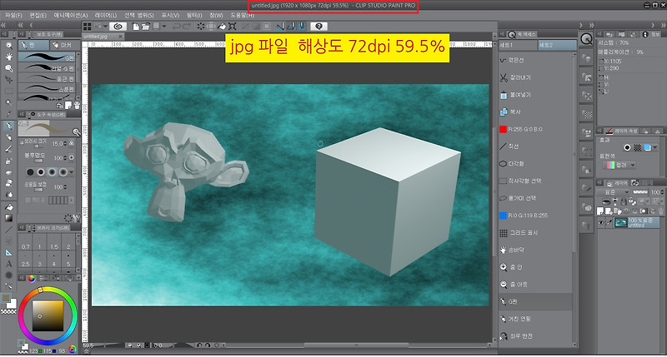Click the redo arrow in command bar
The image size is (667, 357).
(187, 27)
